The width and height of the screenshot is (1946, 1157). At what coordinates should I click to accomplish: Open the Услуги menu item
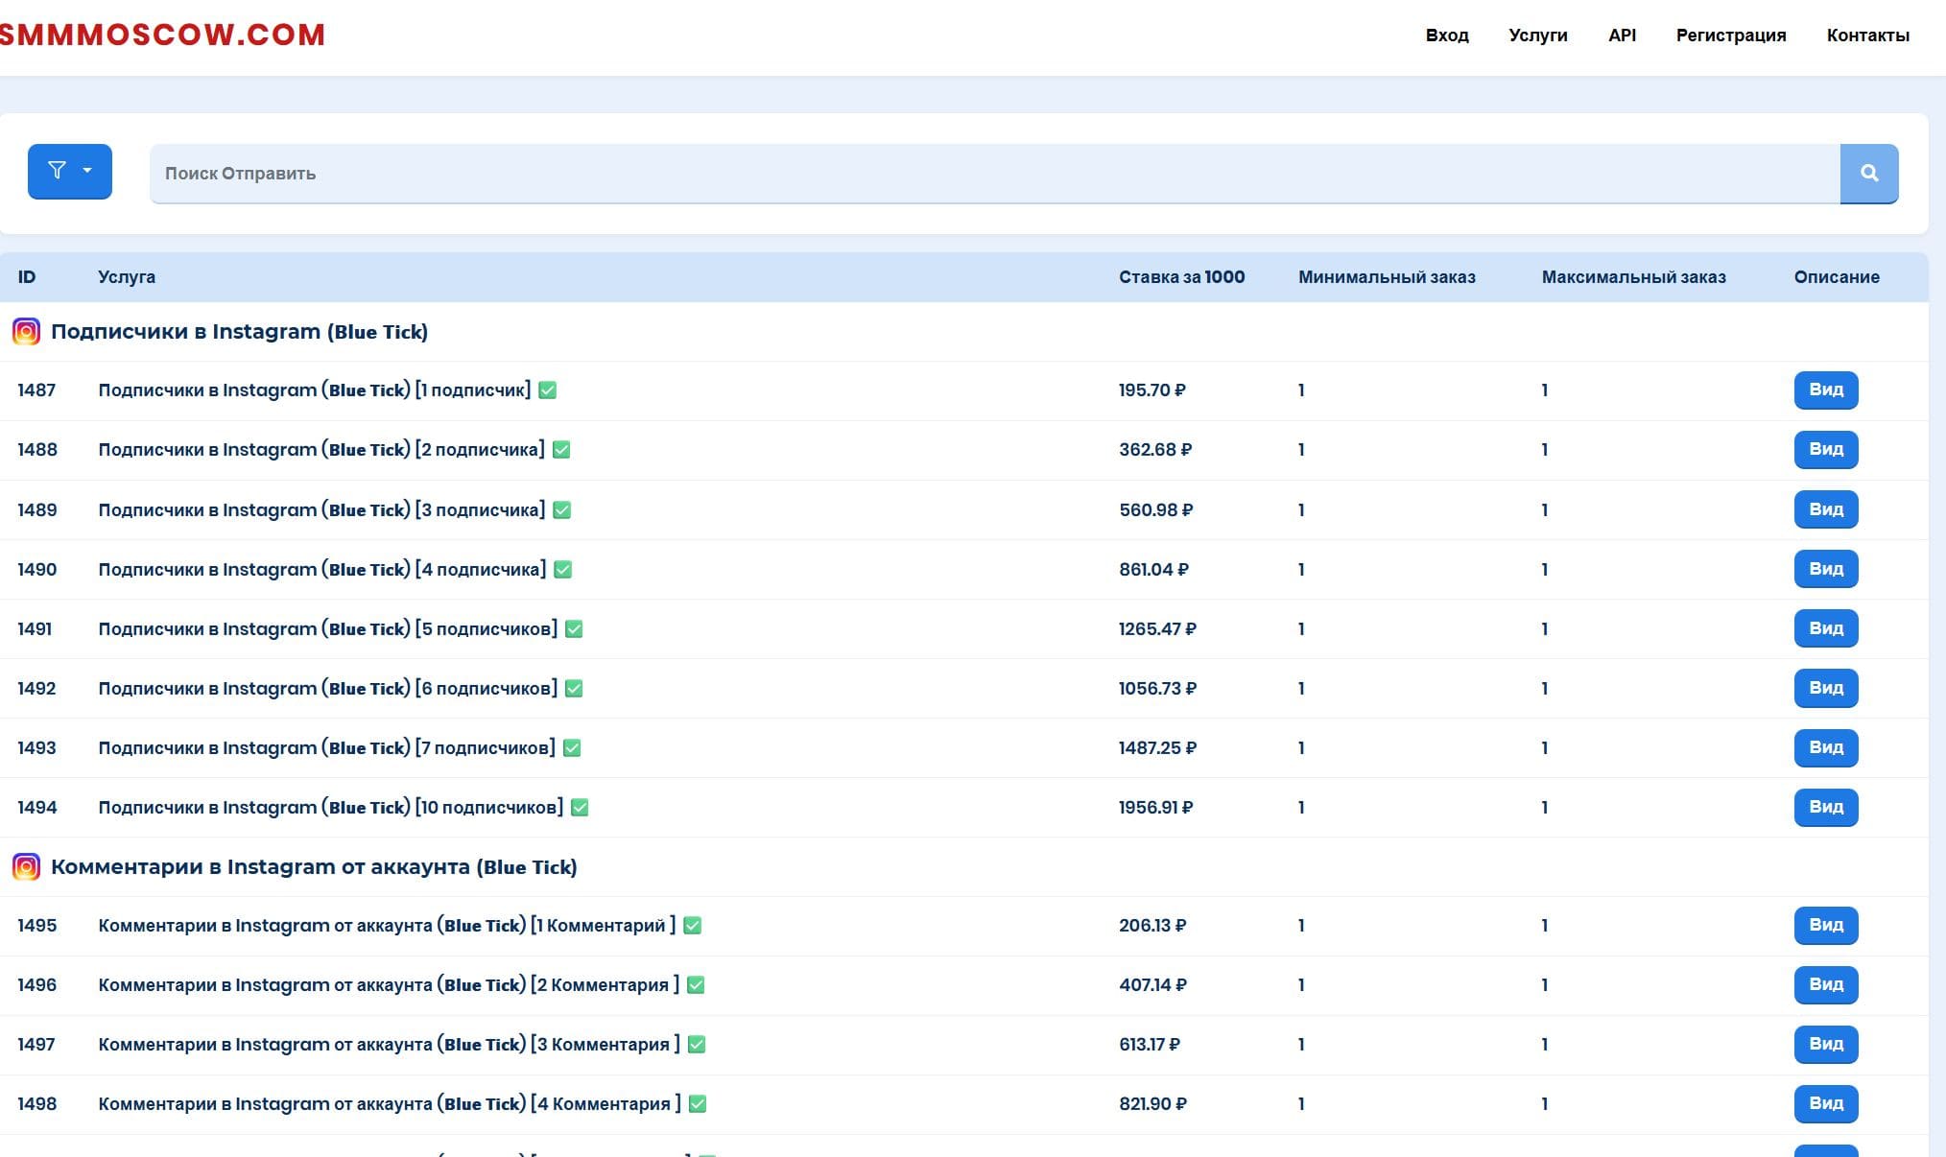point(1537,35)
